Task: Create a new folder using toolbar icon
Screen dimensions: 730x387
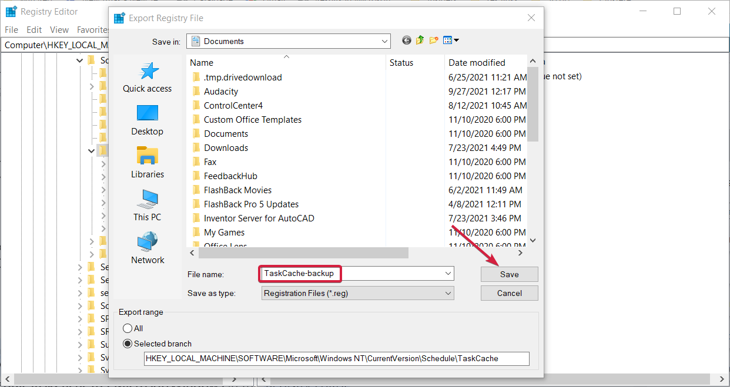Action: pos(434,41)
